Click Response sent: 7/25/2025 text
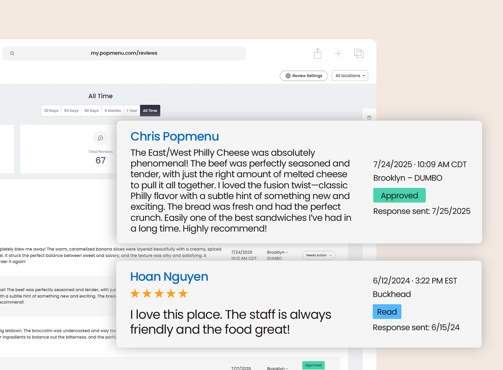503x370 pixels. (x=422, y=211)
